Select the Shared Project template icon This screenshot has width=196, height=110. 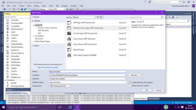pos(69,50)
